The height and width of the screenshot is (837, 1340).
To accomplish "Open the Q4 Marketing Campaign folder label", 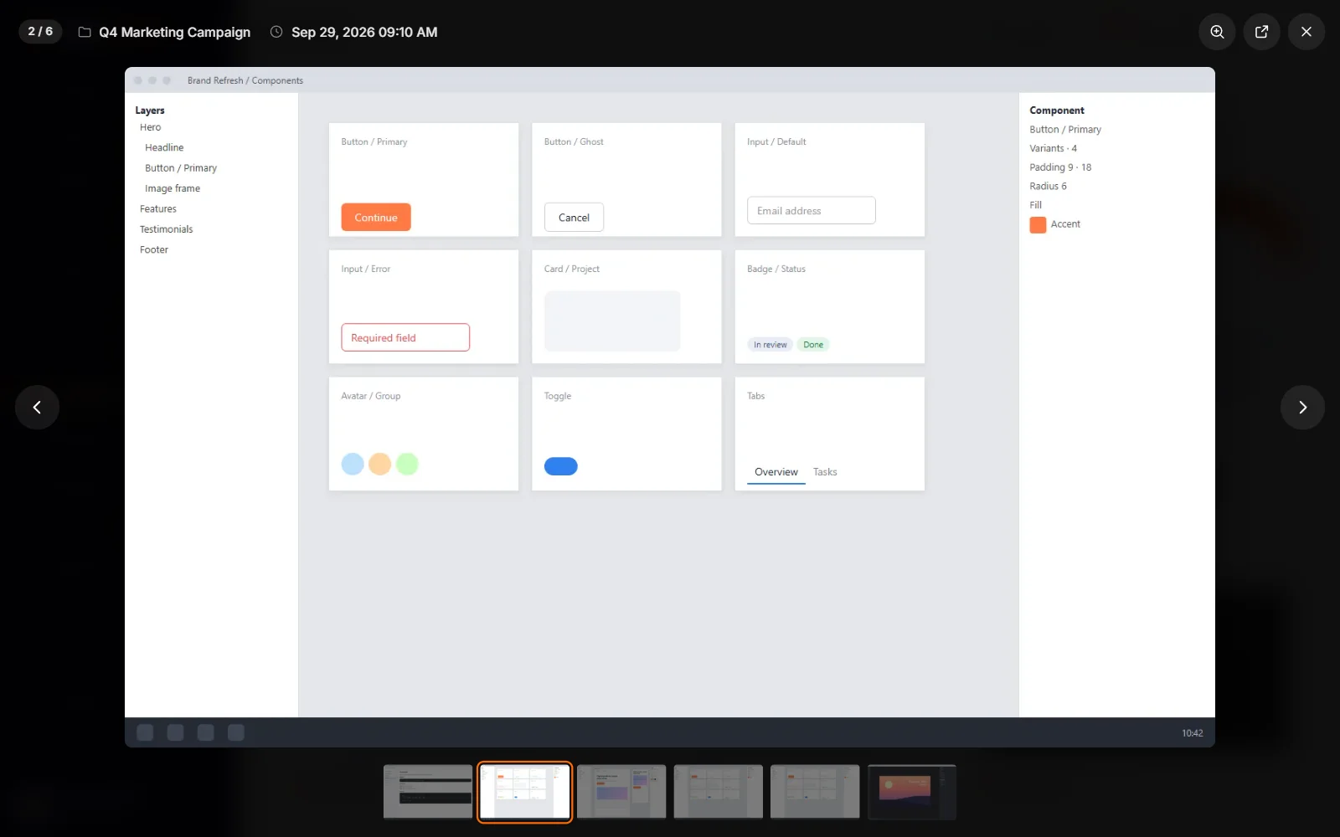I will point(174,32).
